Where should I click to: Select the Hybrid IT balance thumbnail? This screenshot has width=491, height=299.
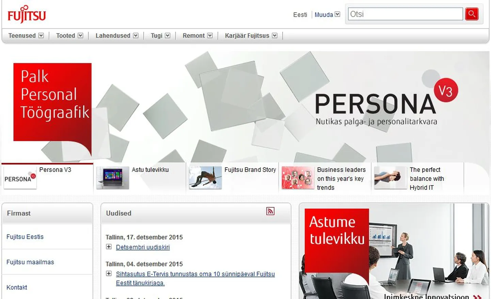pyautogui.click(x=391, y=178)
